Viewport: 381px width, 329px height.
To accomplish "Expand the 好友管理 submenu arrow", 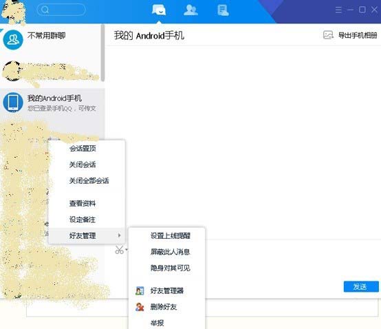I will pyautogui.click(x=119, y=235).
